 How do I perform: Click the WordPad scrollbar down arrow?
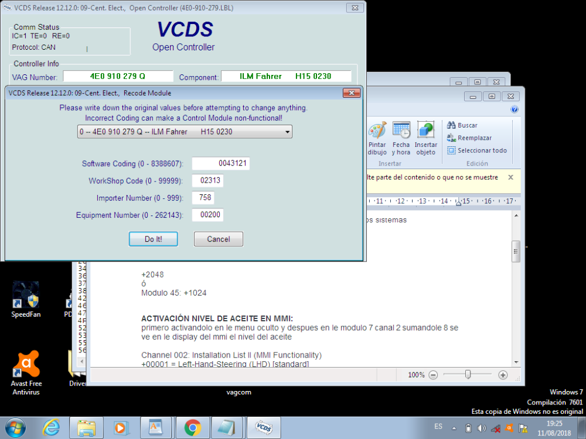point(516,362)
